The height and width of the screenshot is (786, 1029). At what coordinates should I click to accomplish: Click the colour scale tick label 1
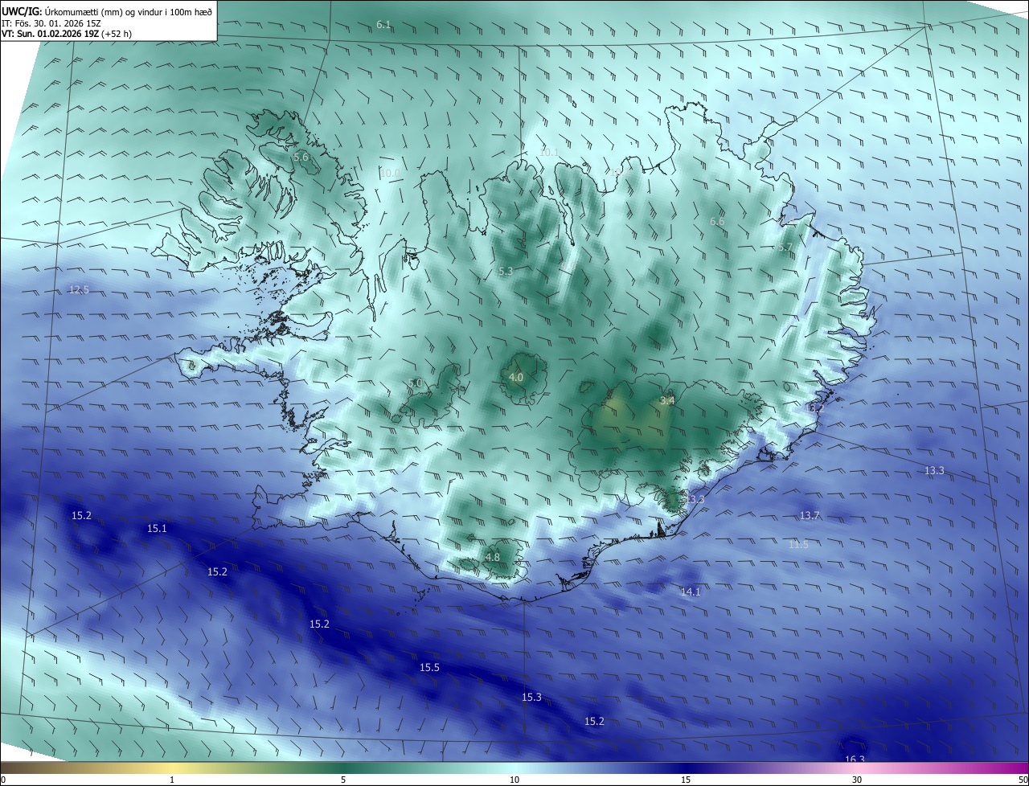[x=172, y=780]
